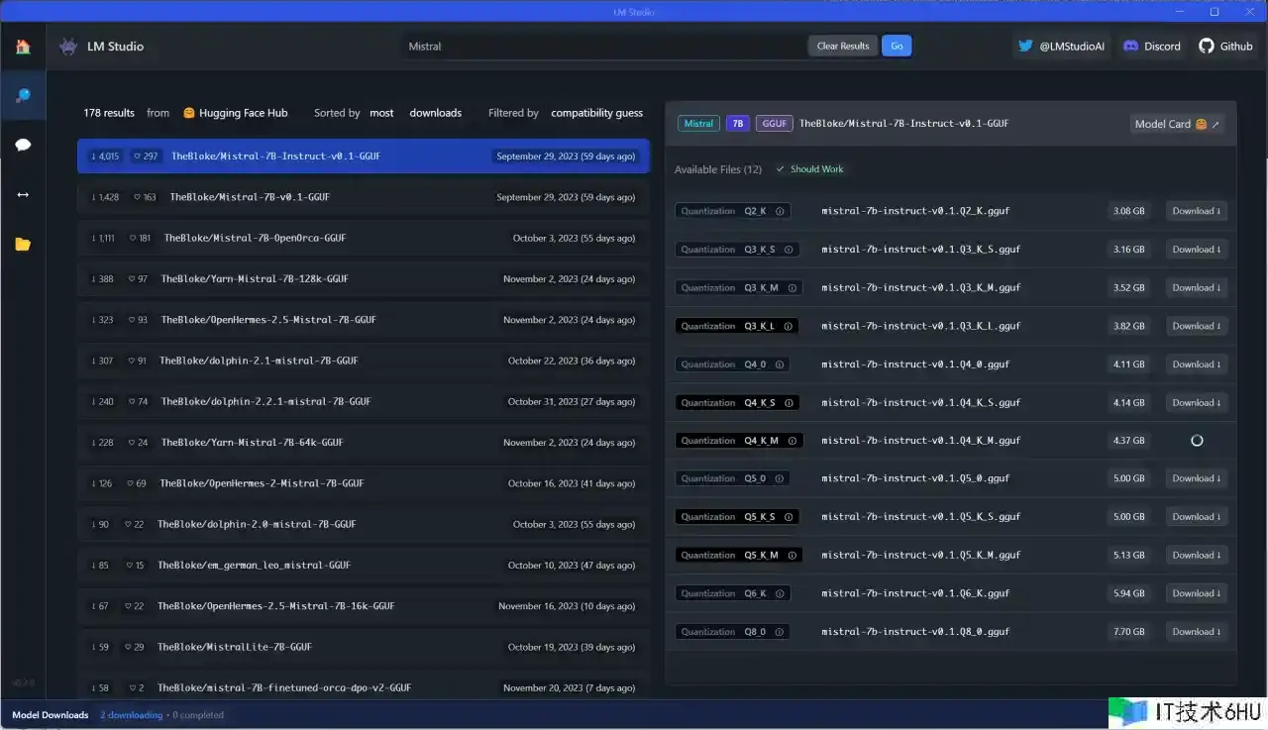
Task: Click the Go search button
Action: [x=897, y=46]
